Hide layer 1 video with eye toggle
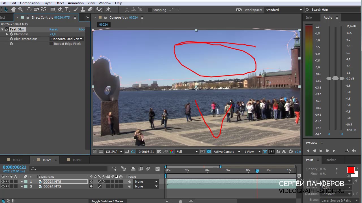 3,182
